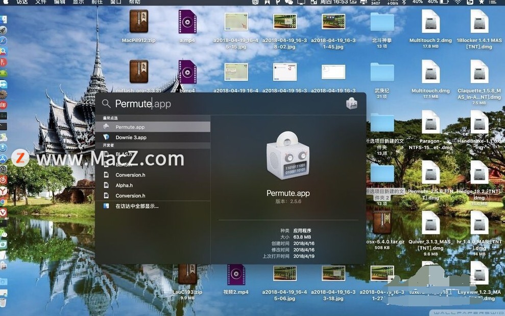Open Yandex browser Dock icon
The height and width of the screenshot is (316, 505).
coord(3,191)
